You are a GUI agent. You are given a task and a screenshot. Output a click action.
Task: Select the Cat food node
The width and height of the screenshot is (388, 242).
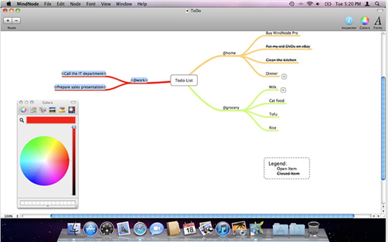[x=277, y=101]
